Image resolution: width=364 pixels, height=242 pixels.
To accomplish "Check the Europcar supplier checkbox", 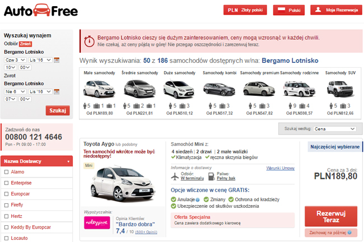I will (x=7, y=194).
